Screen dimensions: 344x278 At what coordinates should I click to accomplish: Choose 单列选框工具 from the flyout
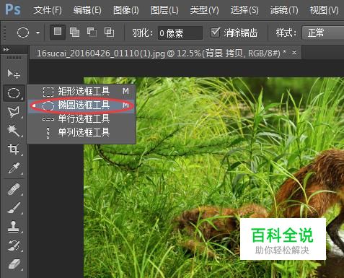coord(81,132)
